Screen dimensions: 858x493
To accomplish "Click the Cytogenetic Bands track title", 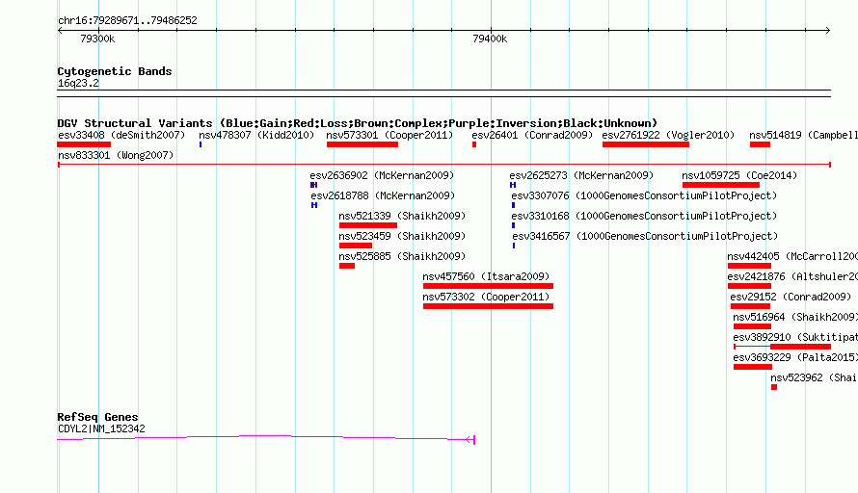I will tap(115, 71).
